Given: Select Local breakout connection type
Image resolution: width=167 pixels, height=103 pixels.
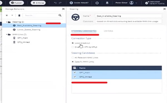Looking at the screenshot, I should 73,43.
